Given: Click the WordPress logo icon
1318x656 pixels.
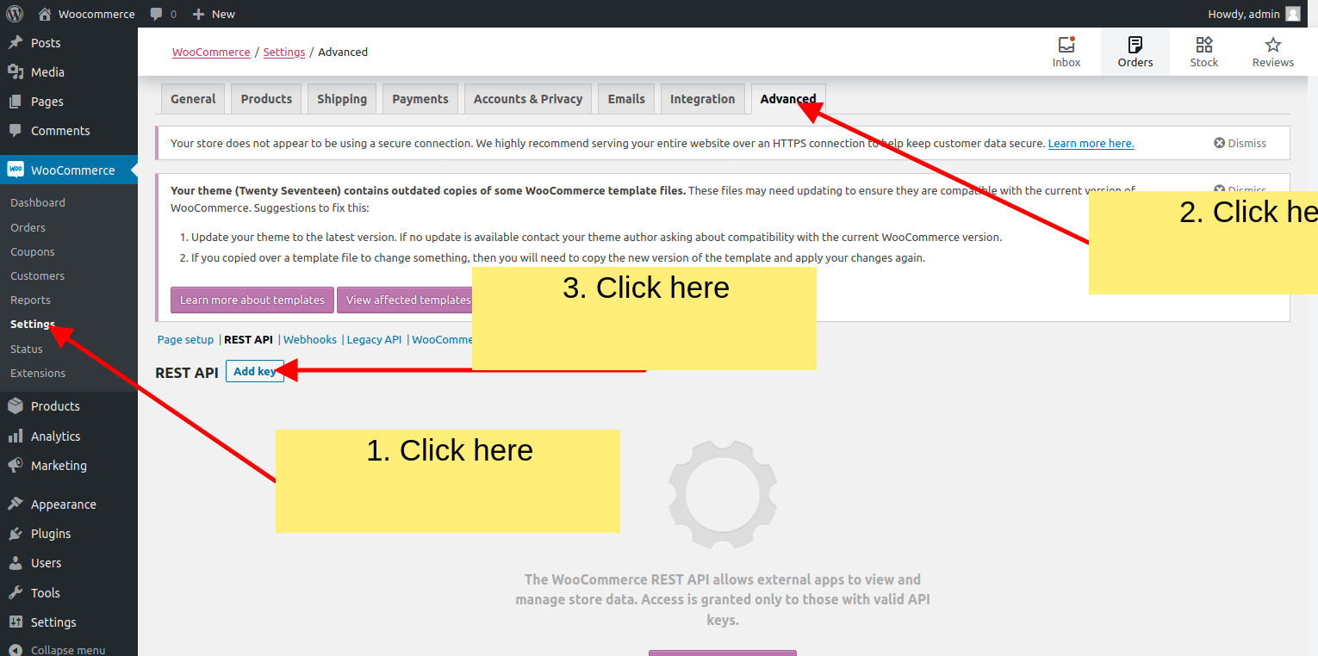Looking at the screenshot, I should tap(15, 14).
